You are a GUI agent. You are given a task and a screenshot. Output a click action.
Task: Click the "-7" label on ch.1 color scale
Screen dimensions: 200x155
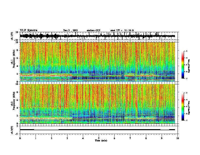(186, 79)
